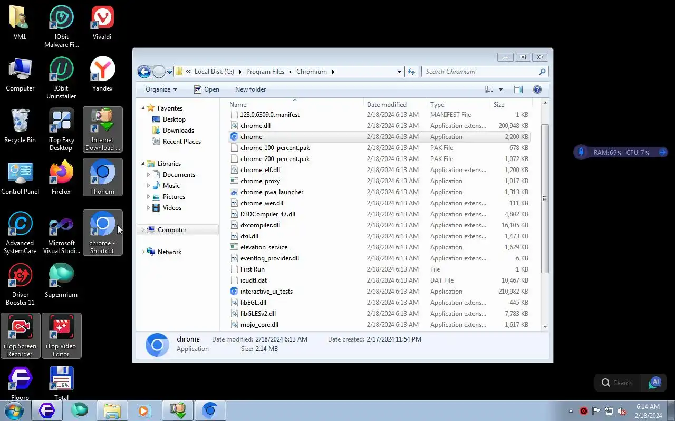The width and height of the screenshot is (675, 421).
Task: Select the Firefox desktop icon
Action: [x=61, y=177]
